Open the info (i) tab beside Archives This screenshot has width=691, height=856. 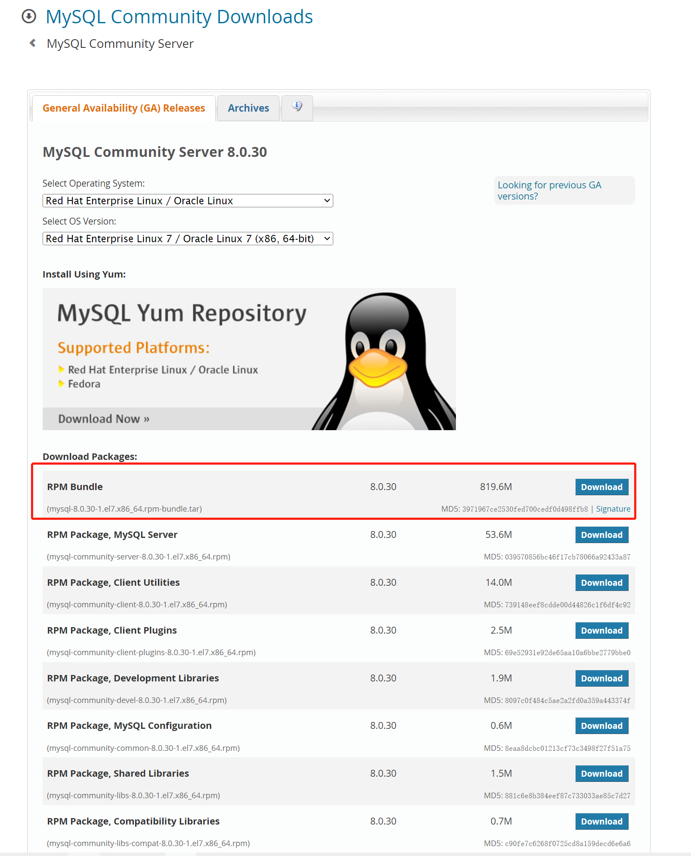pyautogui.click(x=297, y=108)
